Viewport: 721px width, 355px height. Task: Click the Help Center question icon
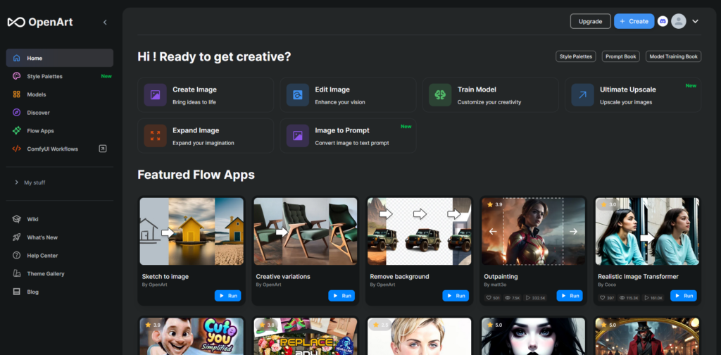(x=17, y=255)
